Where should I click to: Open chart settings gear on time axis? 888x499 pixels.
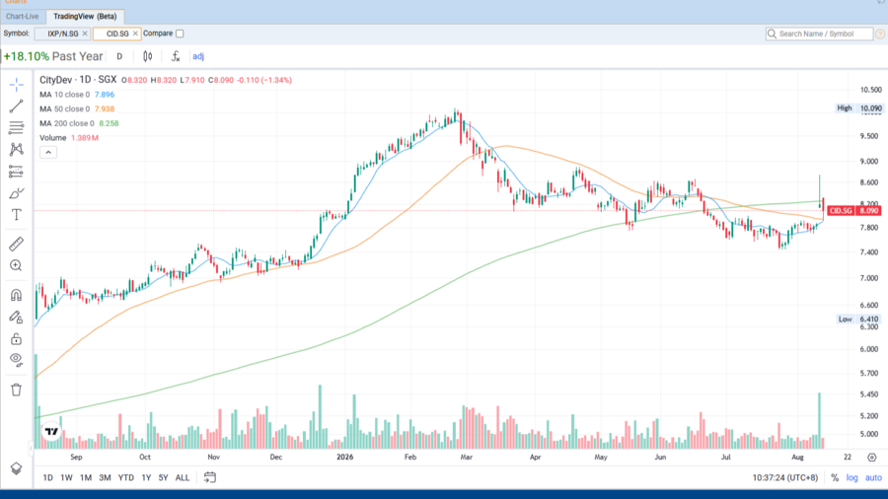click(872, 458)
